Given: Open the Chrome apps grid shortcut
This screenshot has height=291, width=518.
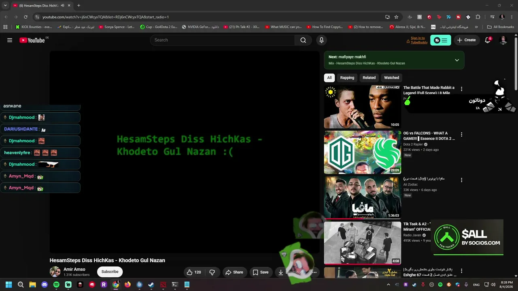Looking at the screenshot, I should pyautogui.click(x=5, y=27).
